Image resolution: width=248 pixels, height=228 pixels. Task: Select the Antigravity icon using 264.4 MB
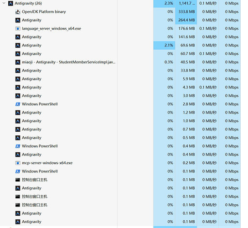pyautogui.click(x=18, y=20)
